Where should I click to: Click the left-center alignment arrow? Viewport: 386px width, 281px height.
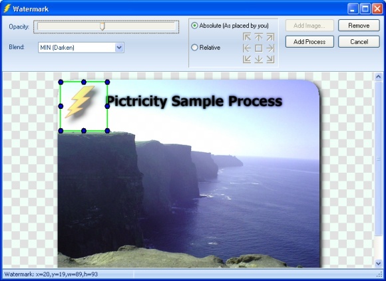[x=247, y=48]
